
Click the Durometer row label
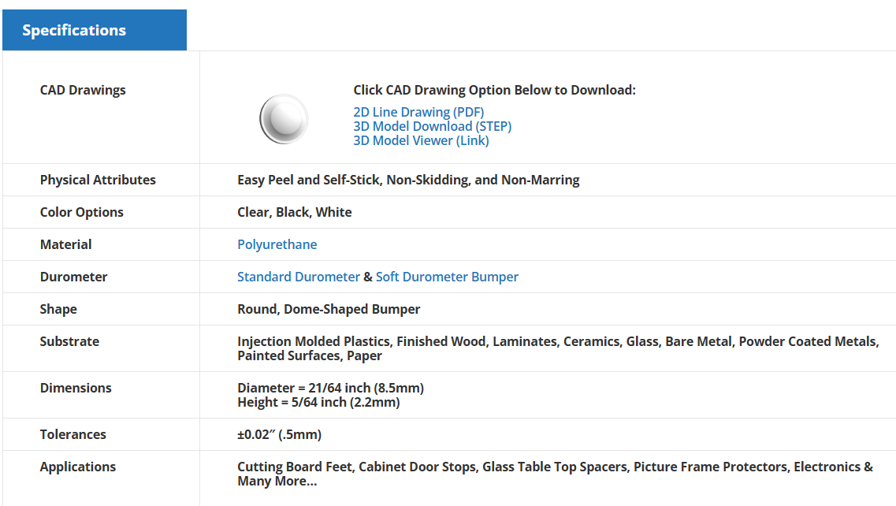[73, 277]
